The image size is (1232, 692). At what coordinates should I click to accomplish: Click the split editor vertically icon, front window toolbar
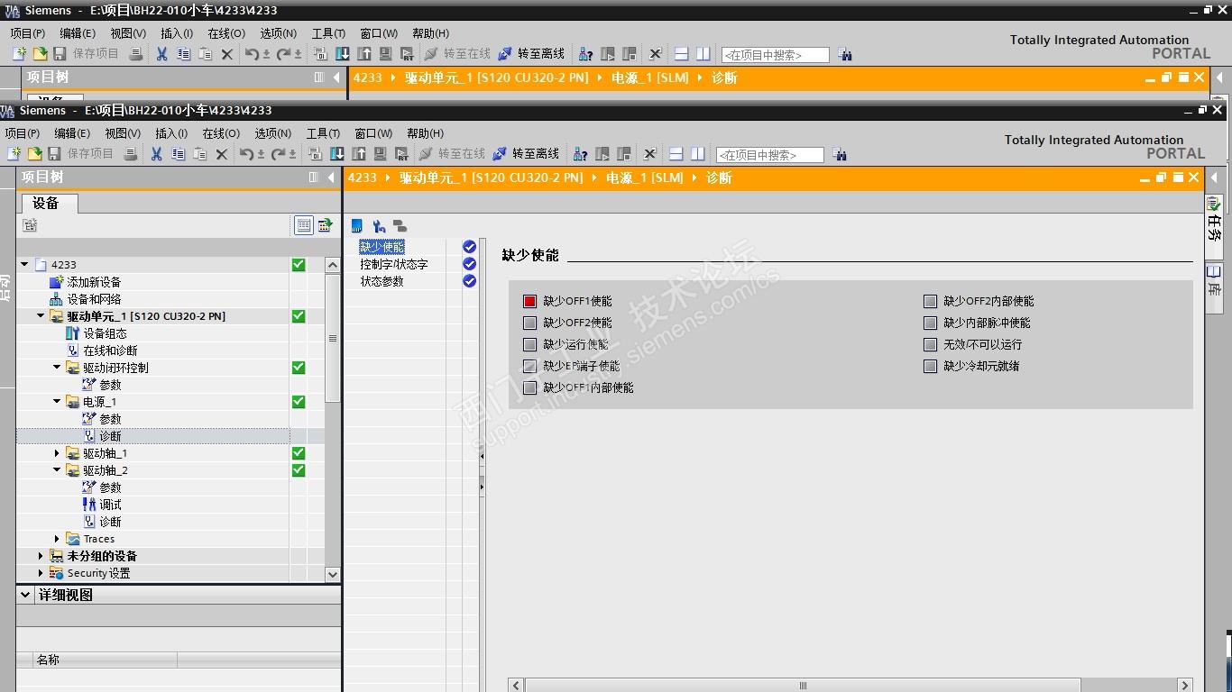click(698, 154)
